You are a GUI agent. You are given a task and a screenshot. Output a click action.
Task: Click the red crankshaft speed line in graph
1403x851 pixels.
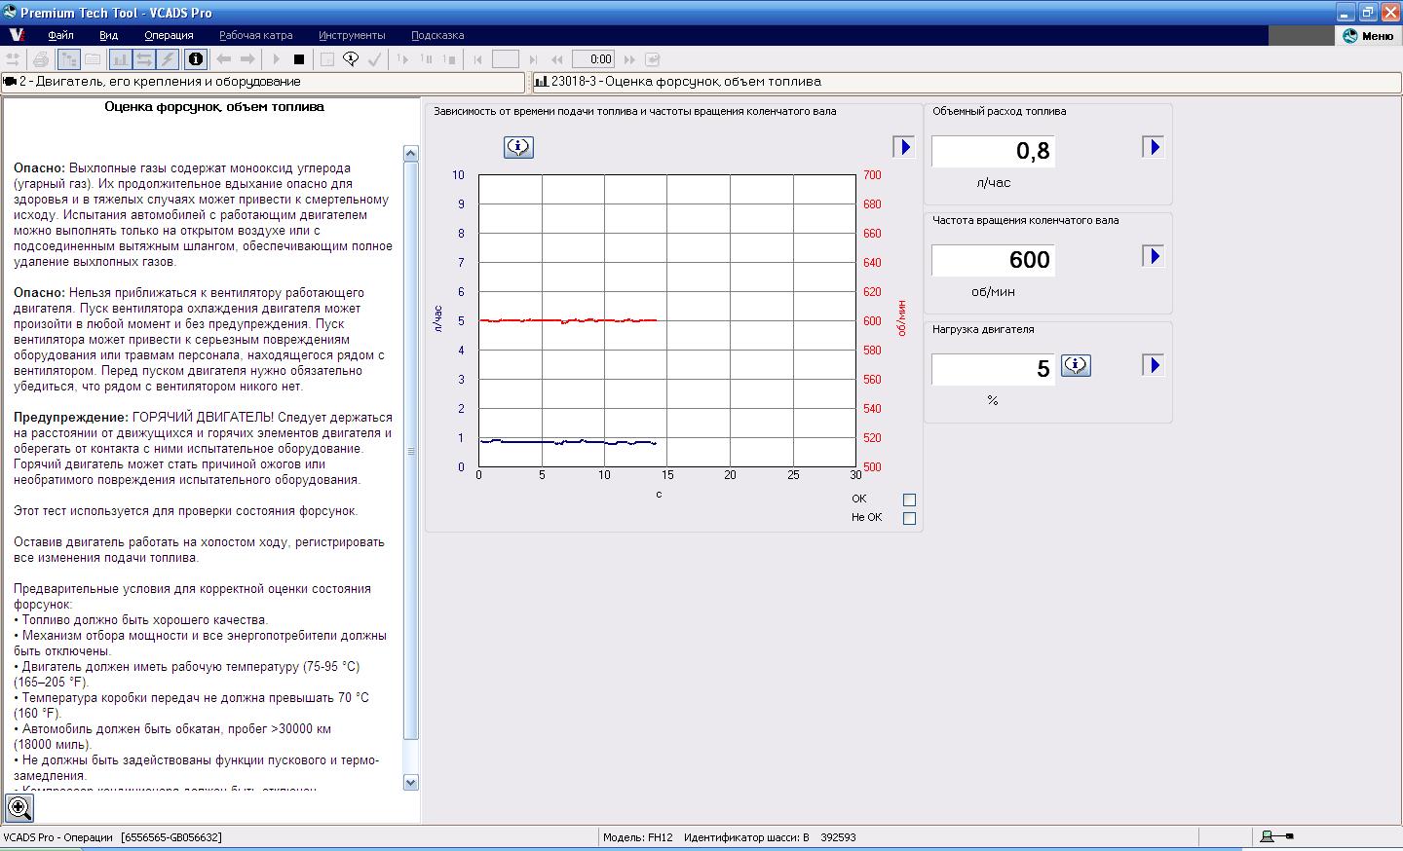568,320
